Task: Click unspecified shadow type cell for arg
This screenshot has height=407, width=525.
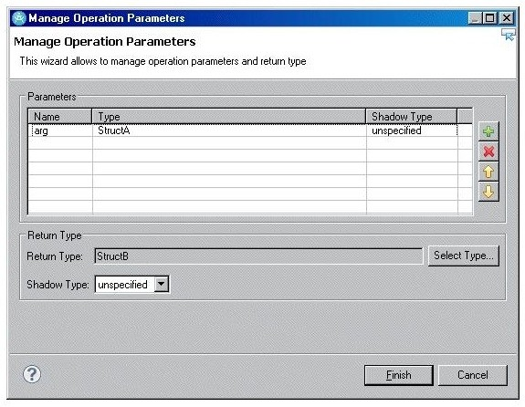Action: (412, 130)
